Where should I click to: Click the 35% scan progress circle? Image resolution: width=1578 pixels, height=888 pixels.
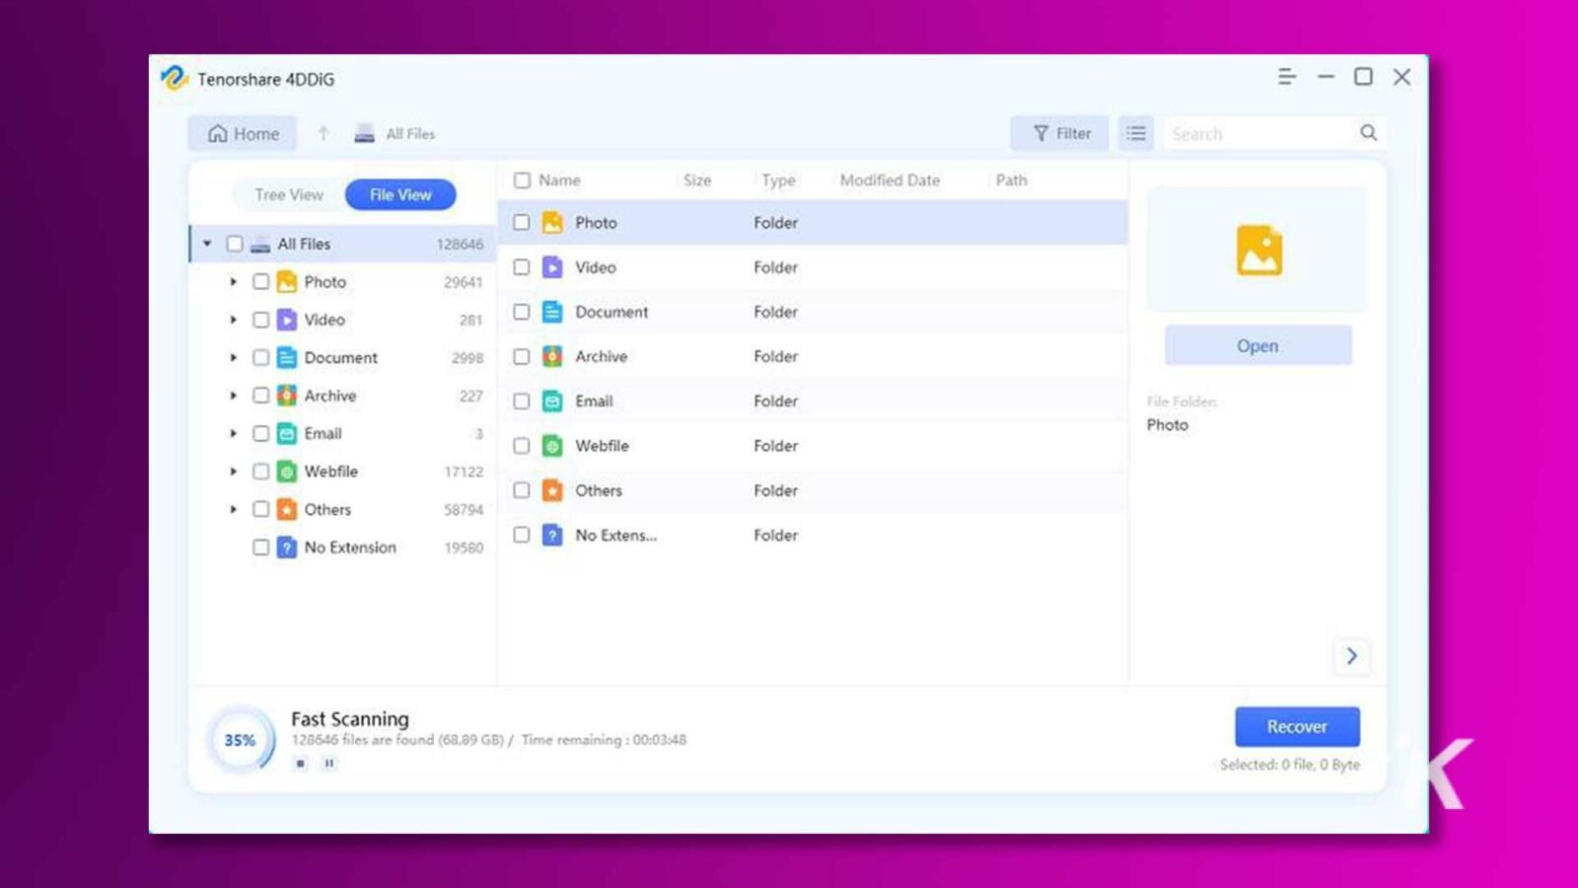click(x=240, y=740)
